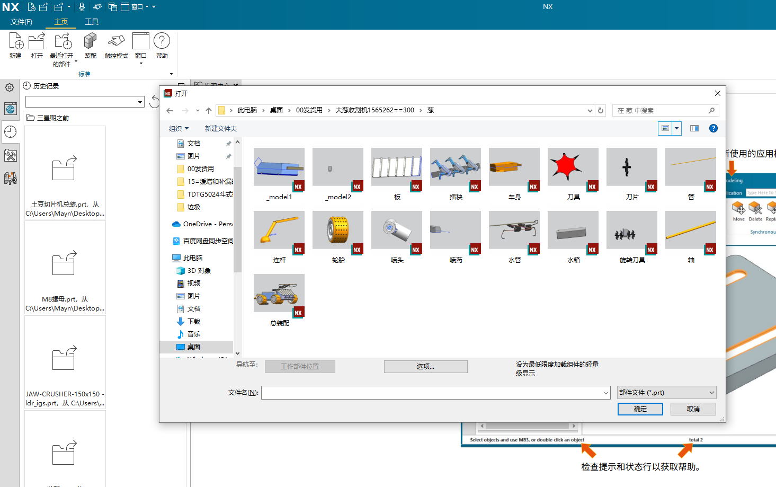Image resolution: width=776 pixels, height=487 pixels.
Task: Open the web browser globe icon in resource bar
Action: [10, 109]
